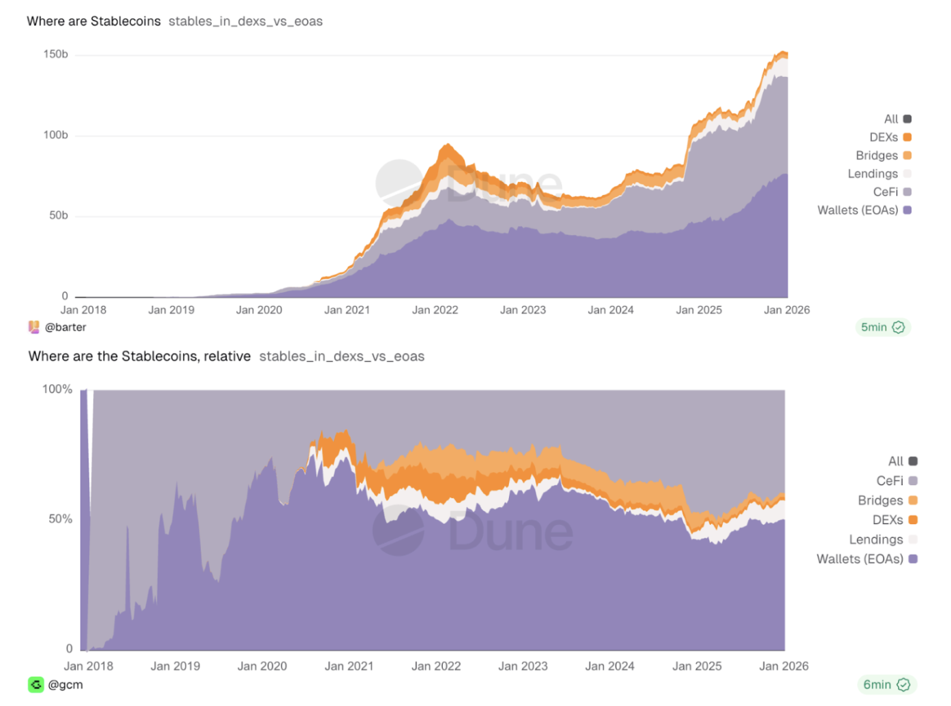Toggle the CeFi series label in the top legend
This screenshot has height=706, width=951.
(886, 192)
